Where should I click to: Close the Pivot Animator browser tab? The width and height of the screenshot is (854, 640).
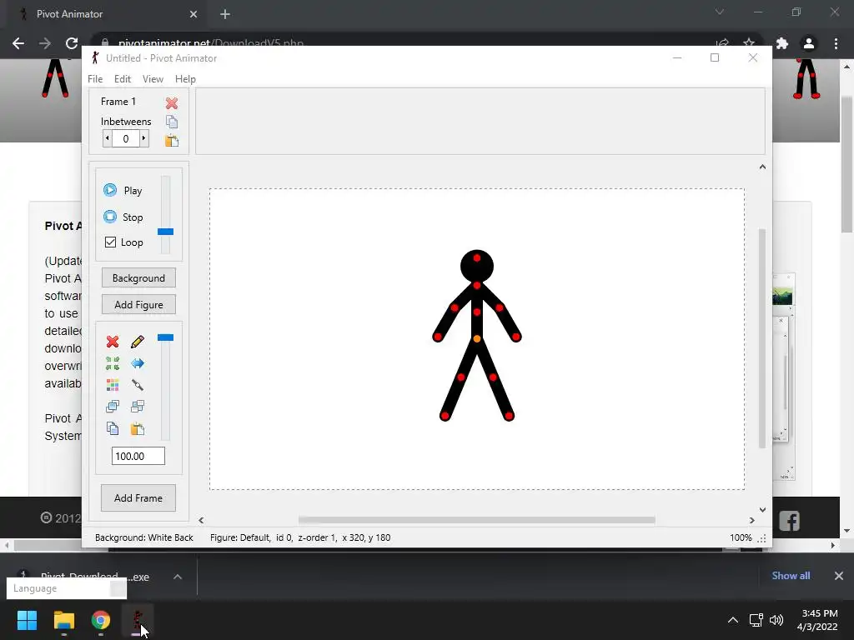193,14
